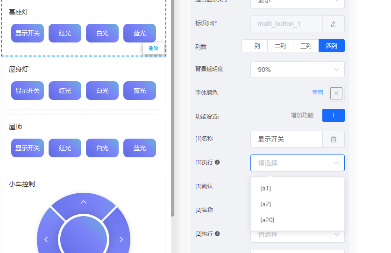
Task: Click 红光 button in 屋身灯
Action: point(65,91)
